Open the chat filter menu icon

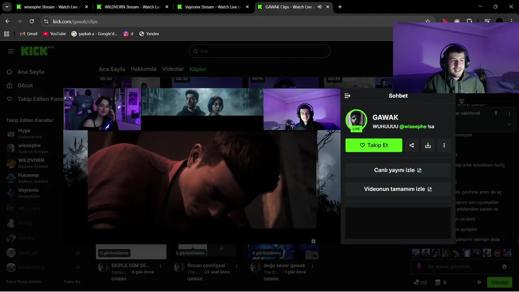click(x=461, y=101)
